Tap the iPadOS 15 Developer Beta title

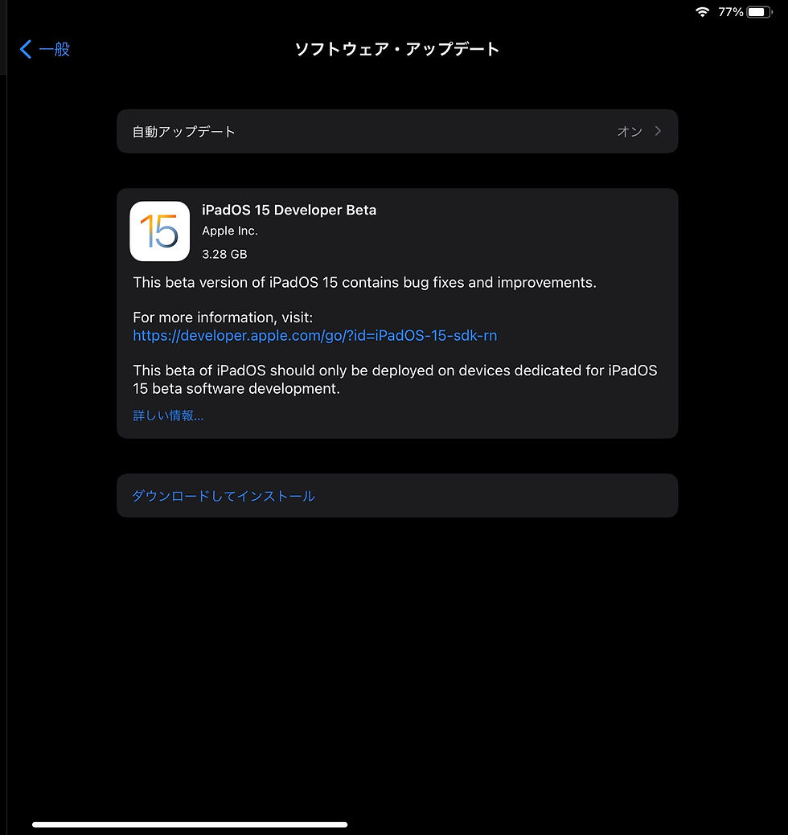pyautogui.click(x=289, y=210)
